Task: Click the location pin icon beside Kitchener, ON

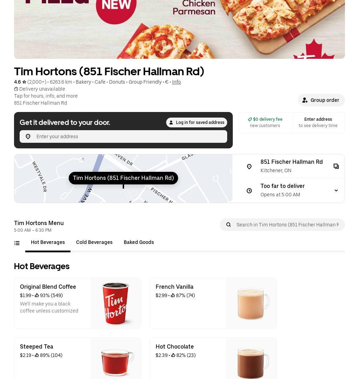Action: point(249,167)
